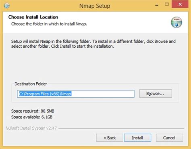Image resolution: width=191 pixels, height=149 pixels.
Task: Open the Browse folder dialog
Action: pyautogui.click(x=156, y=94)
